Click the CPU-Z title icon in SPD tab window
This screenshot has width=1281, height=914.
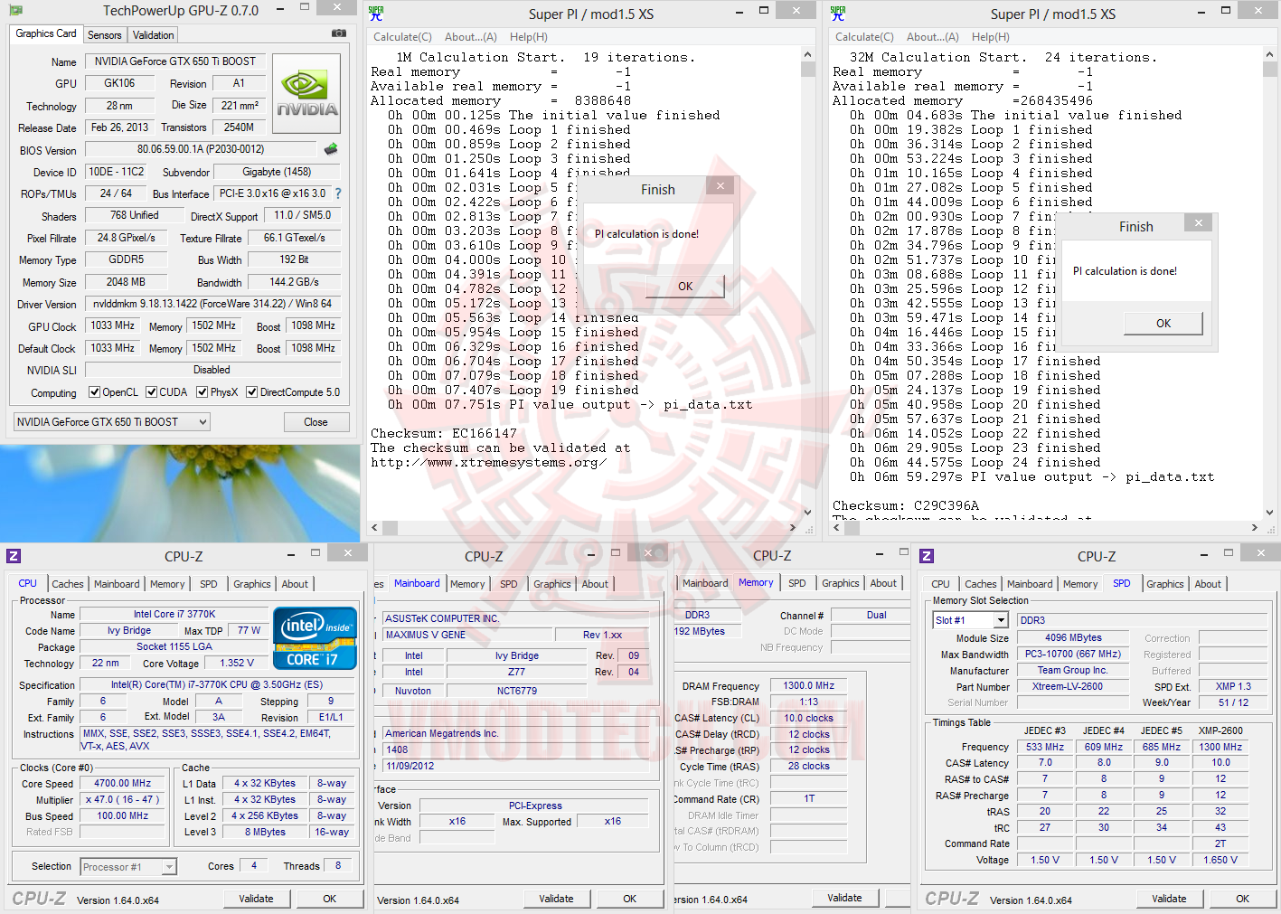click(927, 556)
